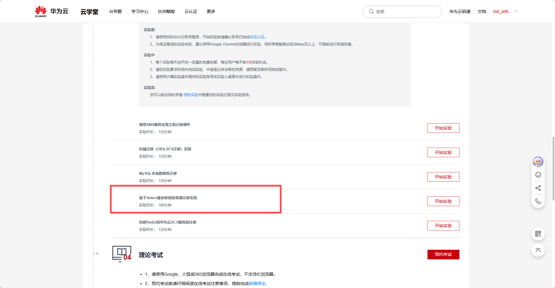Image resolution: width=555 pixels, height=288 pixels.
Task: Open the AI专题 menu item
Action: tap(115, 11)
